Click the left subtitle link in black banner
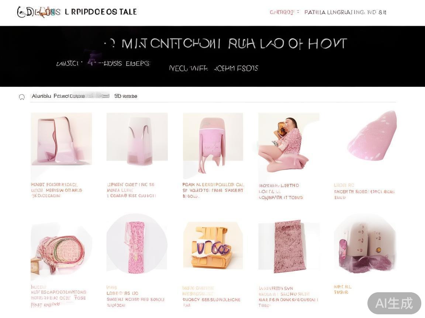 [x=103, y=64]
